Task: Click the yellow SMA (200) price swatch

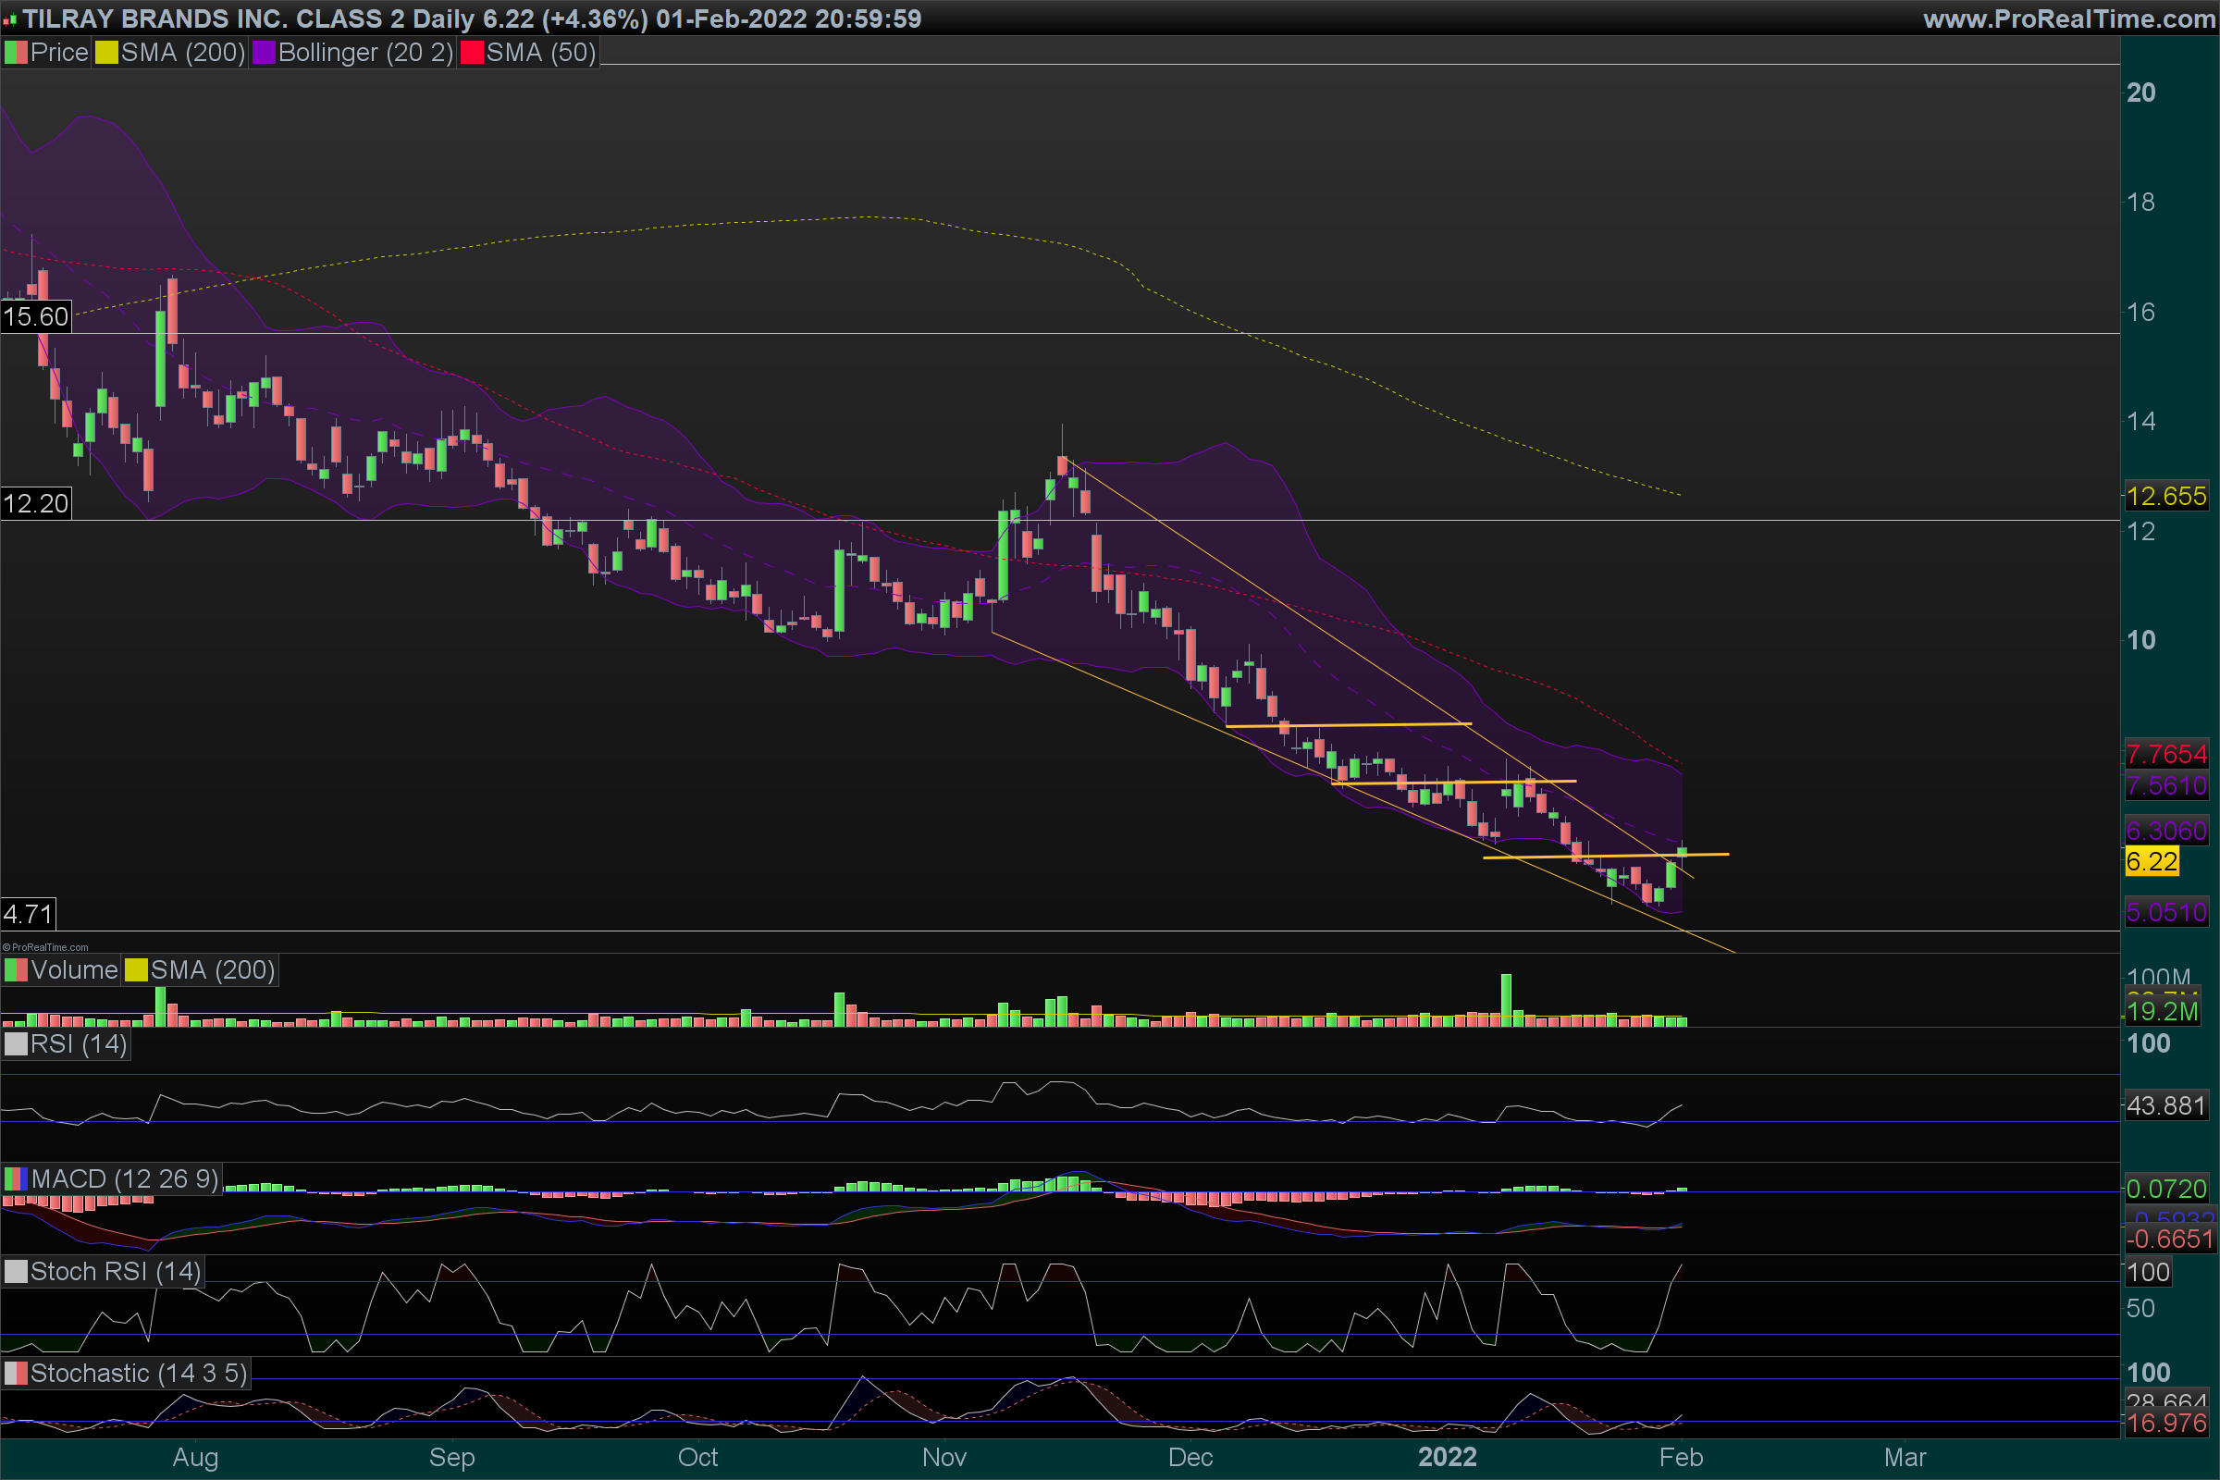Action: click(x=106, y=53)
